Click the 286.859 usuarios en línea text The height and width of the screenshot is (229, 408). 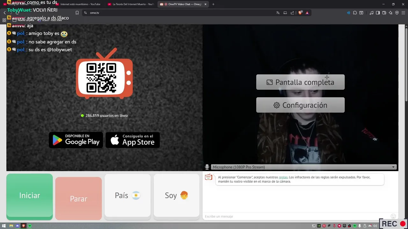pyautogui.click(x=106, y=115)
